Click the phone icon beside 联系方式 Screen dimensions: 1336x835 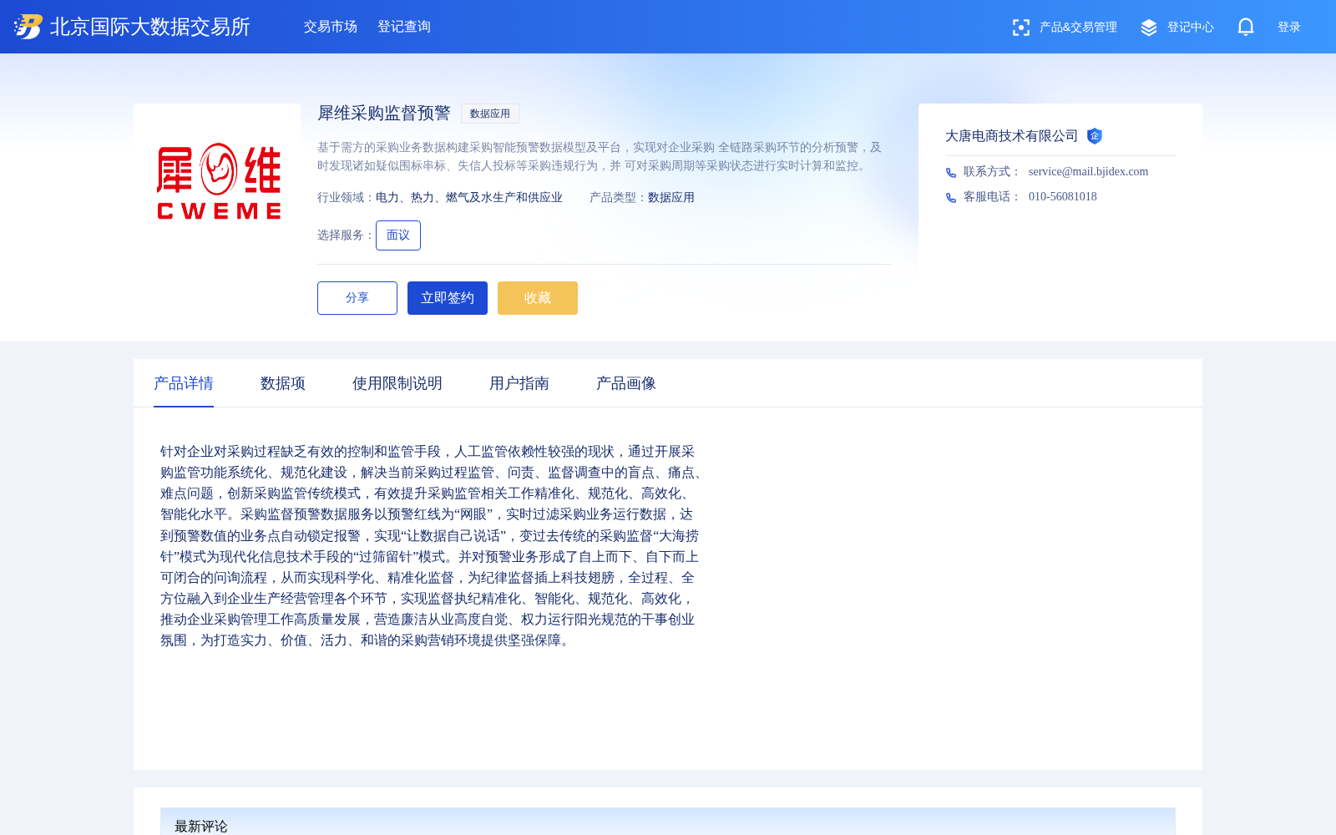click(951, 173)
